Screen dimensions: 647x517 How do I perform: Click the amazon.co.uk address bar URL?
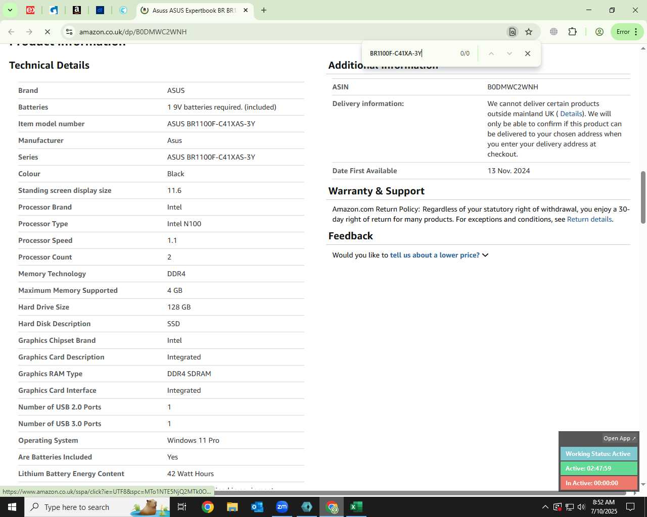tap(133, 32)
